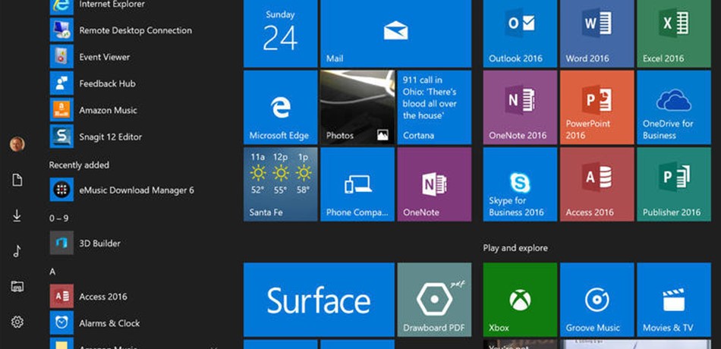
Task: Launch the Groove Music tile
Action: (597, 300)
